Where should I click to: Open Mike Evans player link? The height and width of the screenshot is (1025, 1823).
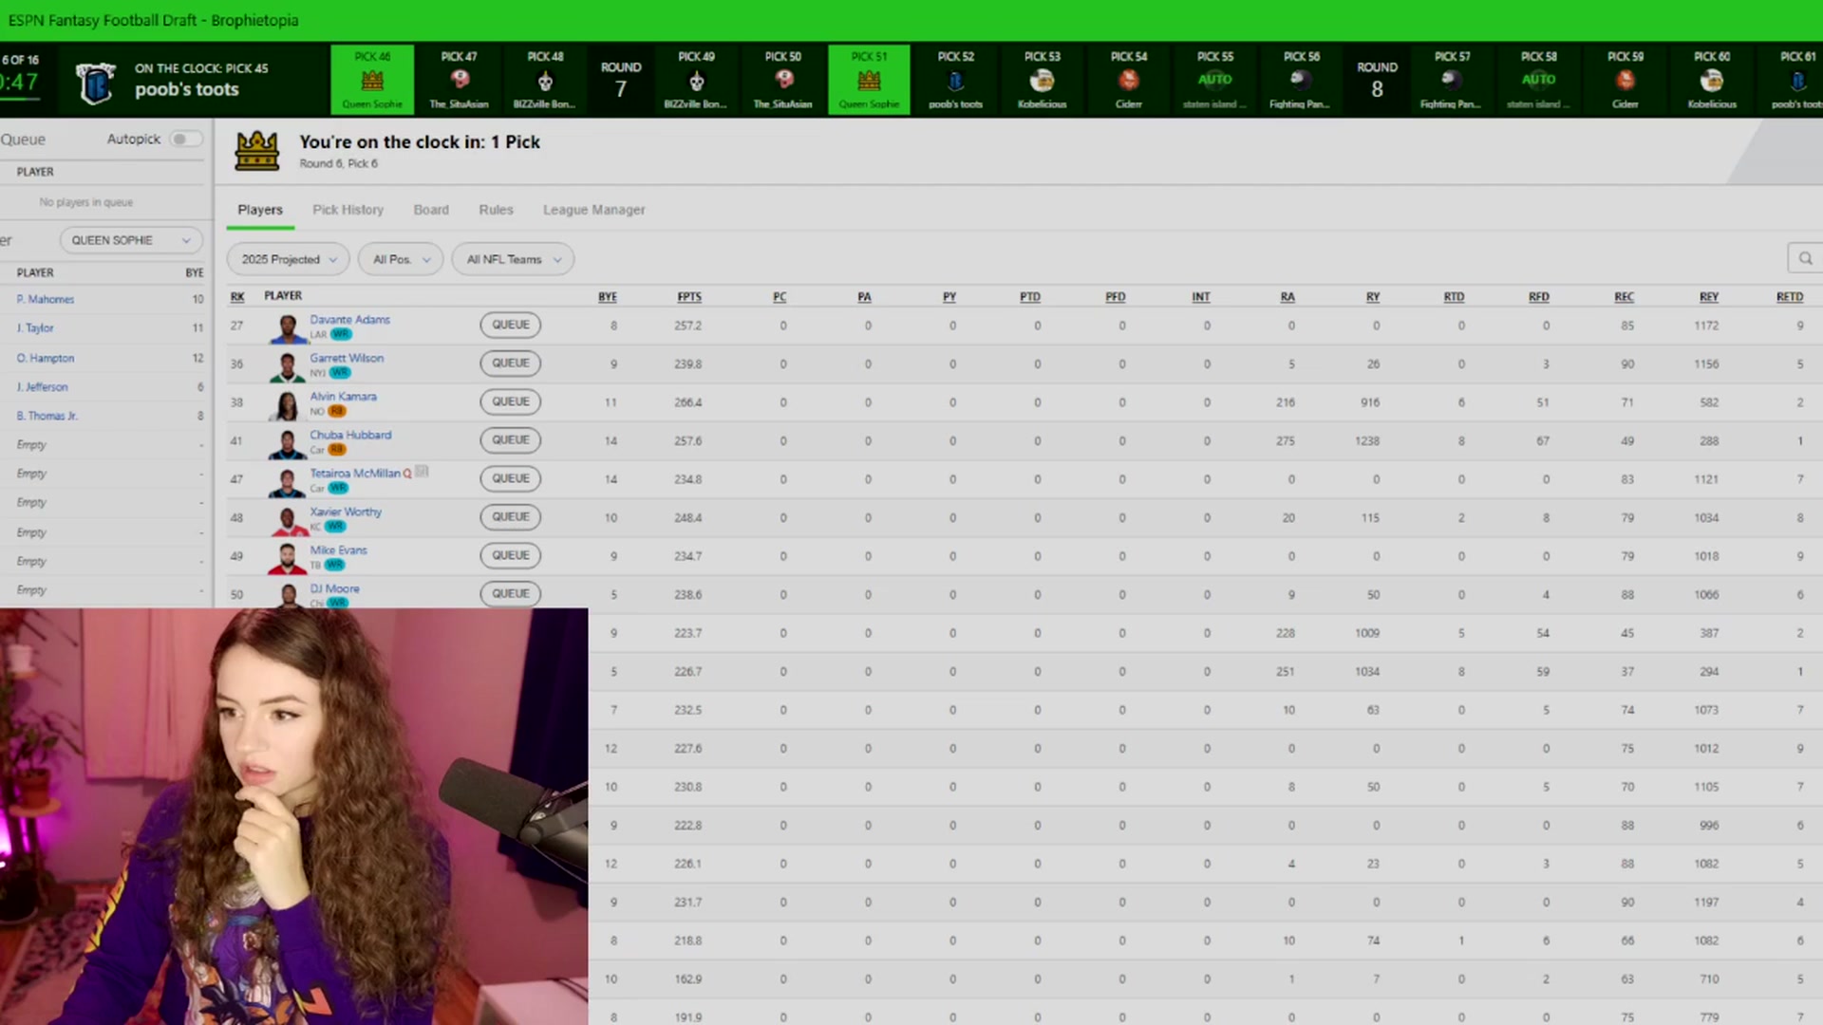338,550
